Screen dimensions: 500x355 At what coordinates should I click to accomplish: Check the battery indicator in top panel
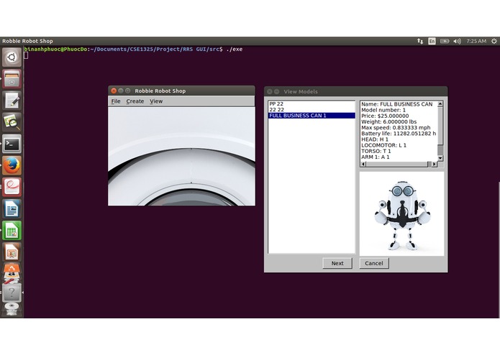[x=445, y=41]
